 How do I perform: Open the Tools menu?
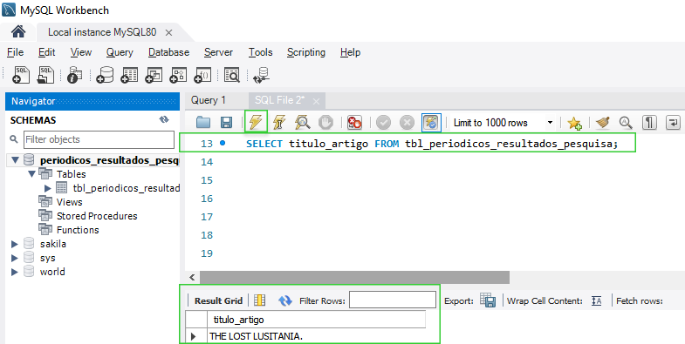260,52
